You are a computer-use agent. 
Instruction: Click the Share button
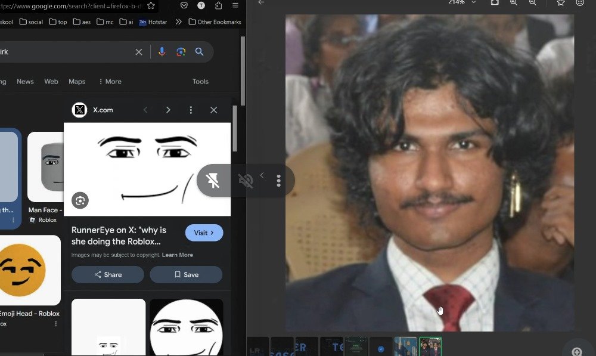108,275
